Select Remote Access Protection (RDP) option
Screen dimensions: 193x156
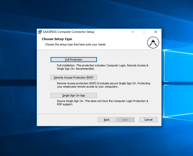point(74,77)
